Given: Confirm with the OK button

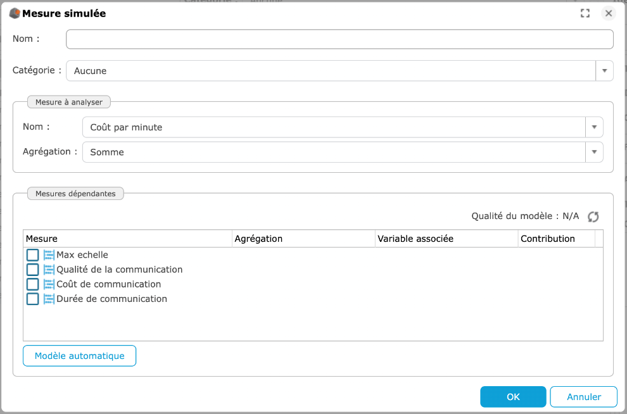Looking at the screenshot, I should [513, 397].
